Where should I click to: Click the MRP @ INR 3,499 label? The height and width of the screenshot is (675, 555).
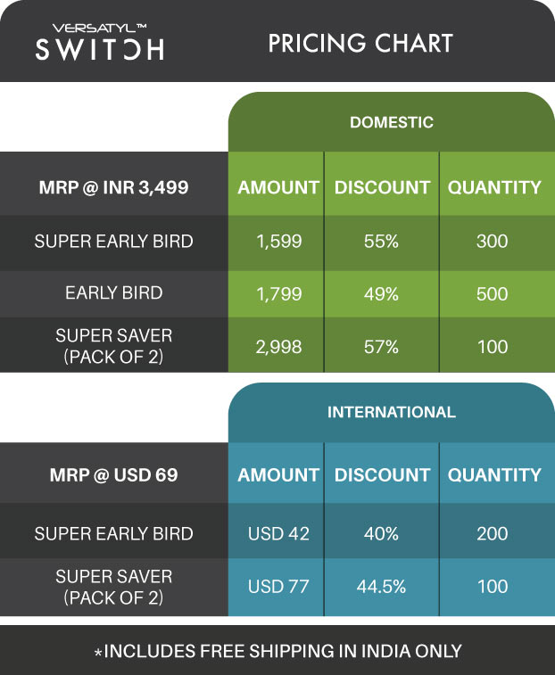point(113,187)
